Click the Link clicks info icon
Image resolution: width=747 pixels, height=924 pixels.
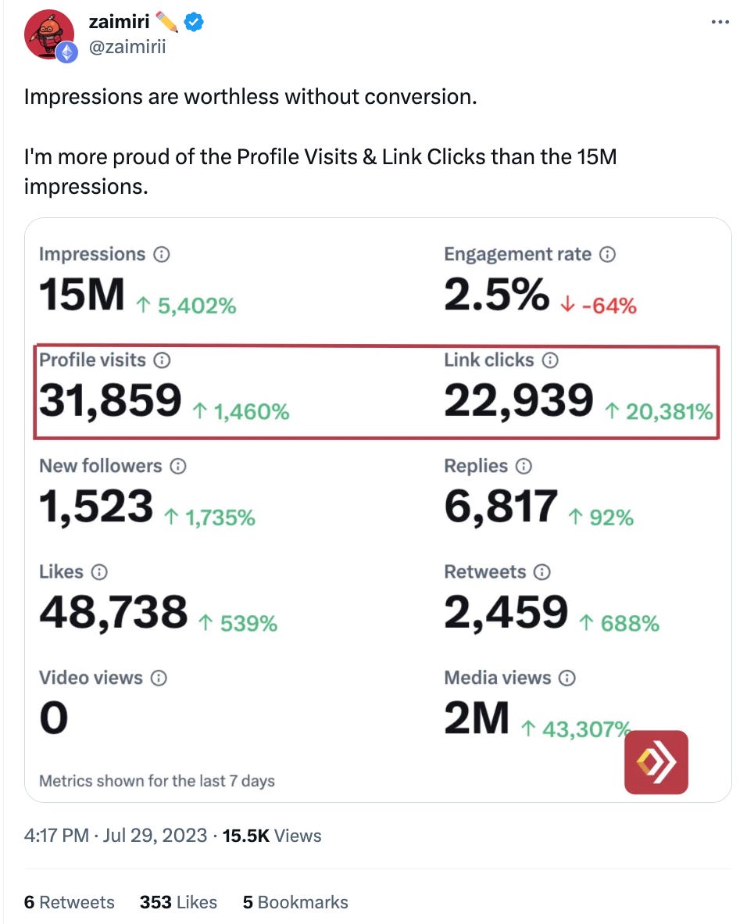(x=550, y=360)
